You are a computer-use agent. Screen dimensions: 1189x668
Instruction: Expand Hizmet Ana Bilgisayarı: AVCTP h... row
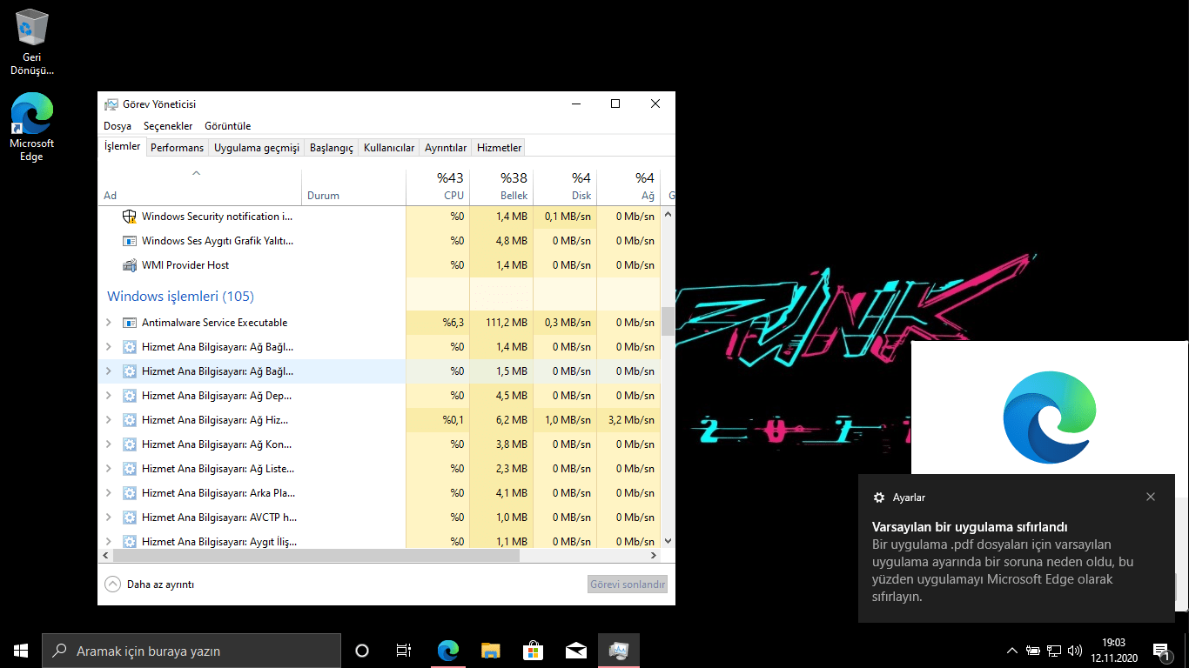[x=109, y=518]
